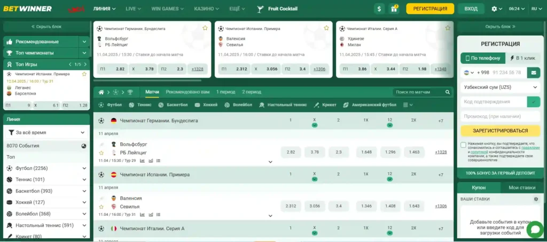Open the ЛИНИЯ menu

(x=104, y=9)
